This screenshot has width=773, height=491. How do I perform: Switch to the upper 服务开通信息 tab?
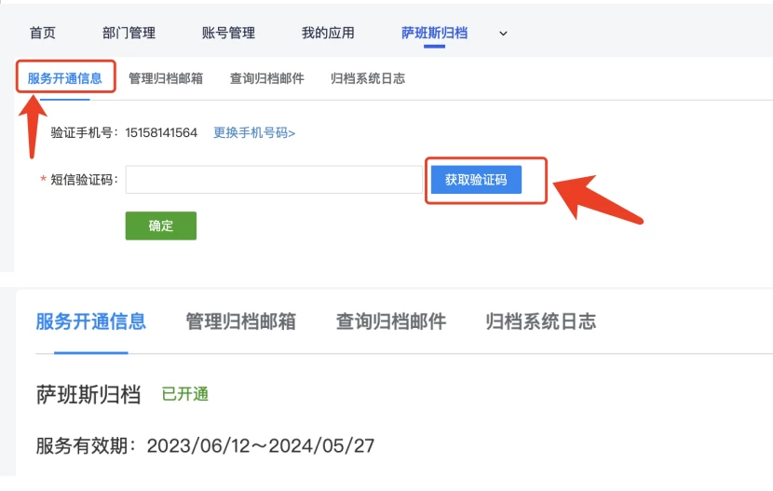tap(64, 78)
